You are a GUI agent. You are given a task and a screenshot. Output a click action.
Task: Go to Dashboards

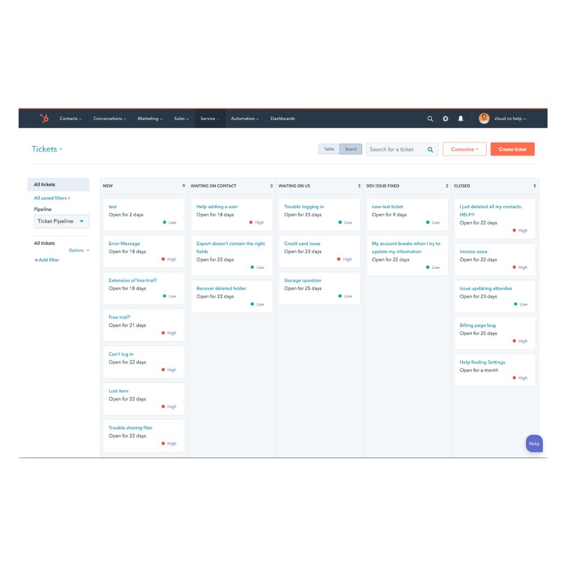(282, 118)
